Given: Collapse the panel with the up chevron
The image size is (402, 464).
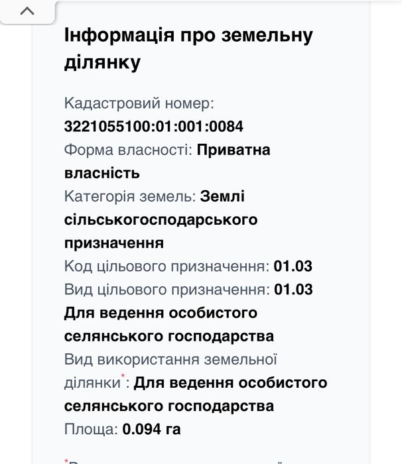Looking at the screenshot, I should pos(28,11).
